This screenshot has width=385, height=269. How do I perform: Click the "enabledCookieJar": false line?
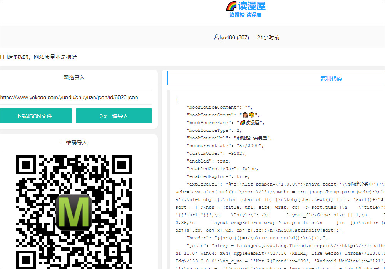coord(223,169)
